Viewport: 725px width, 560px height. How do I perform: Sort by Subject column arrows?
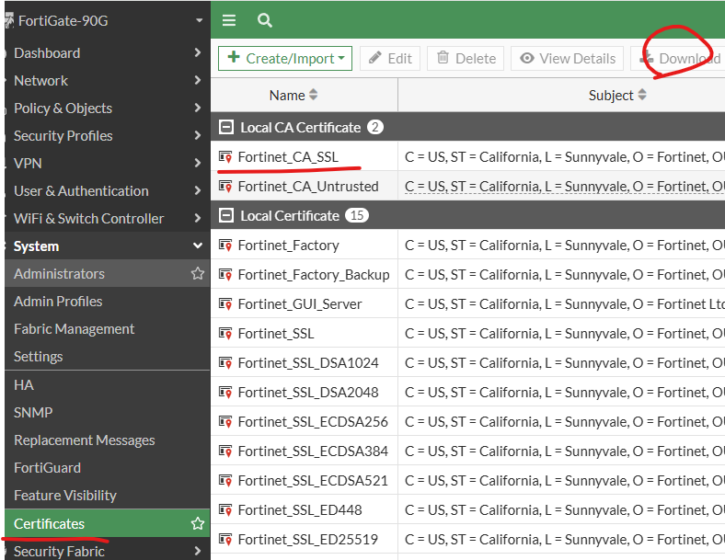click(642, 95)
